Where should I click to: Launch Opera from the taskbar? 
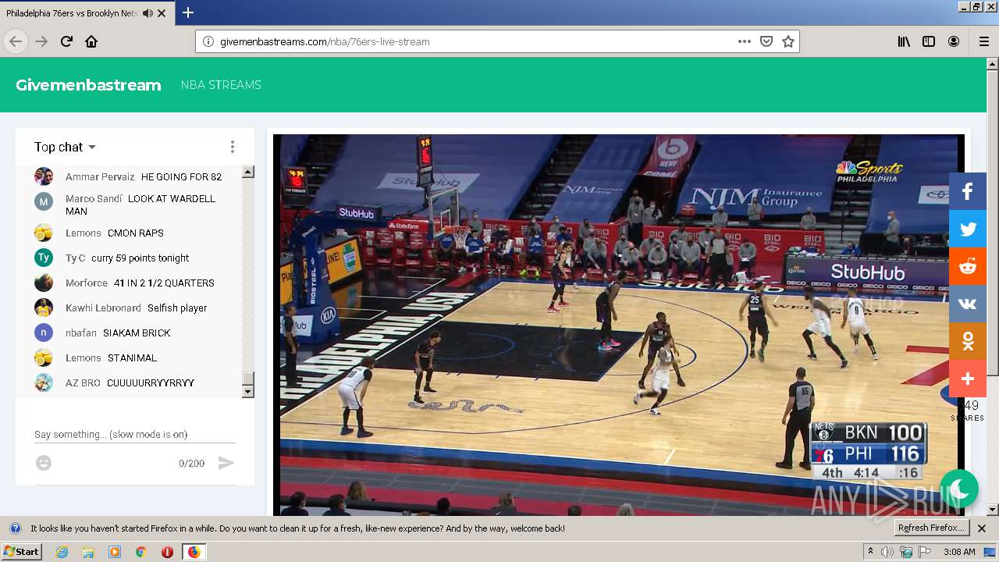coord(167,552)
